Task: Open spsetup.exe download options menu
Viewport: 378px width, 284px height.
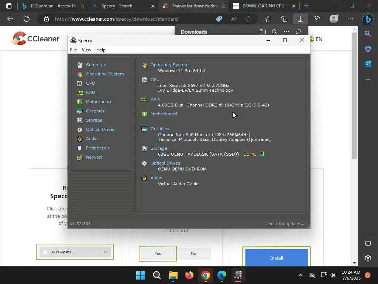Action: click(x=106, y=251)
